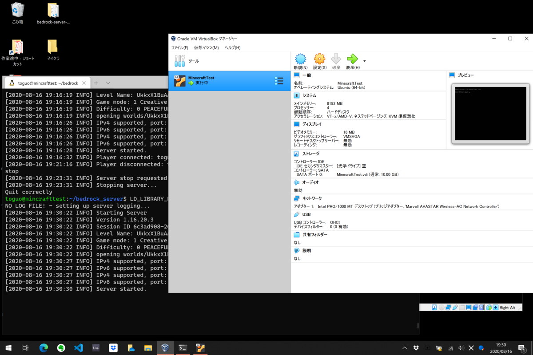Click the virtualization V icon in VM status bar
This screenshot has width=533, height=355.
482,308
